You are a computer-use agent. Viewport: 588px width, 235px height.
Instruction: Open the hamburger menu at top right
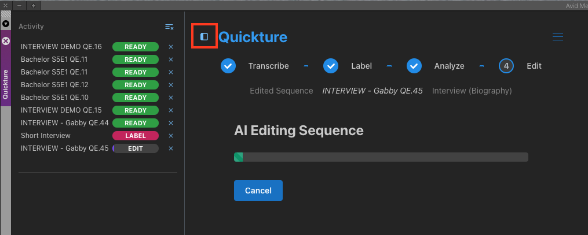(x=558, y=36)
